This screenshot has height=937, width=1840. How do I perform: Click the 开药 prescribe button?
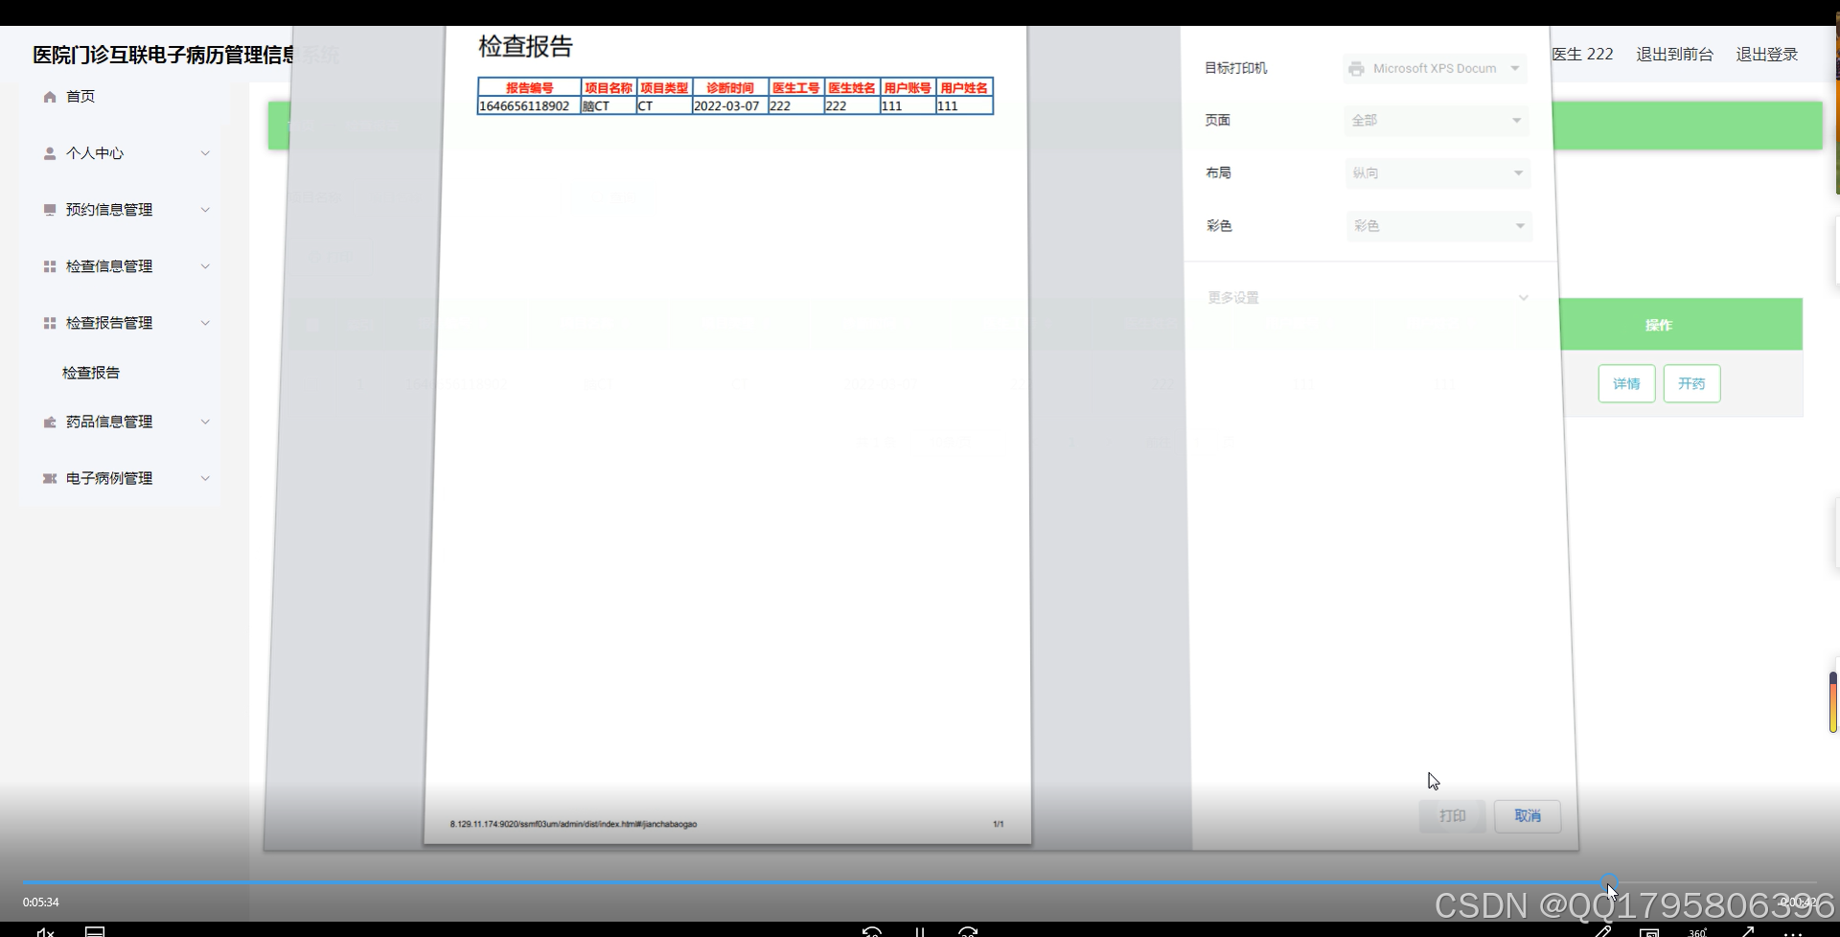(1691, 384)
